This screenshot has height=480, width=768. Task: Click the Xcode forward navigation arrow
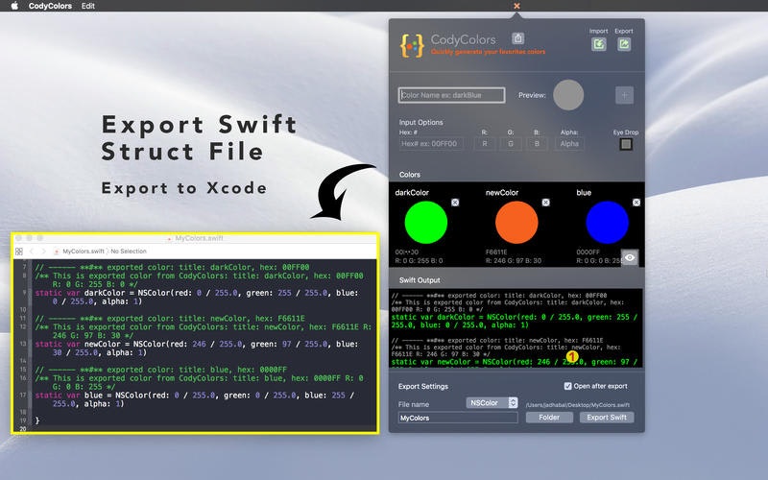pyautogui.click(x=43, y=252)
